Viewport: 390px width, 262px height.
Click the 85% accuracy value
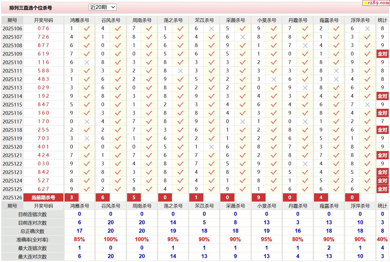click(79, 240)
